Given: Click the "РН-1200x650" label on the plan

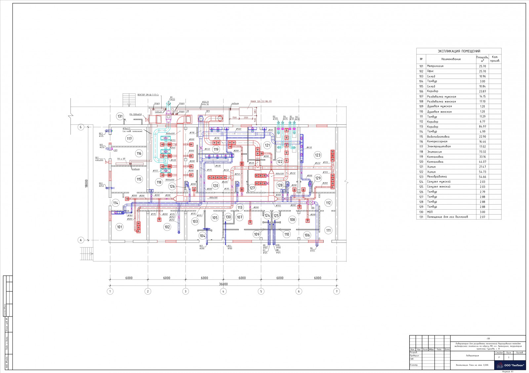Looking at the screenshot, I should 135,115.
